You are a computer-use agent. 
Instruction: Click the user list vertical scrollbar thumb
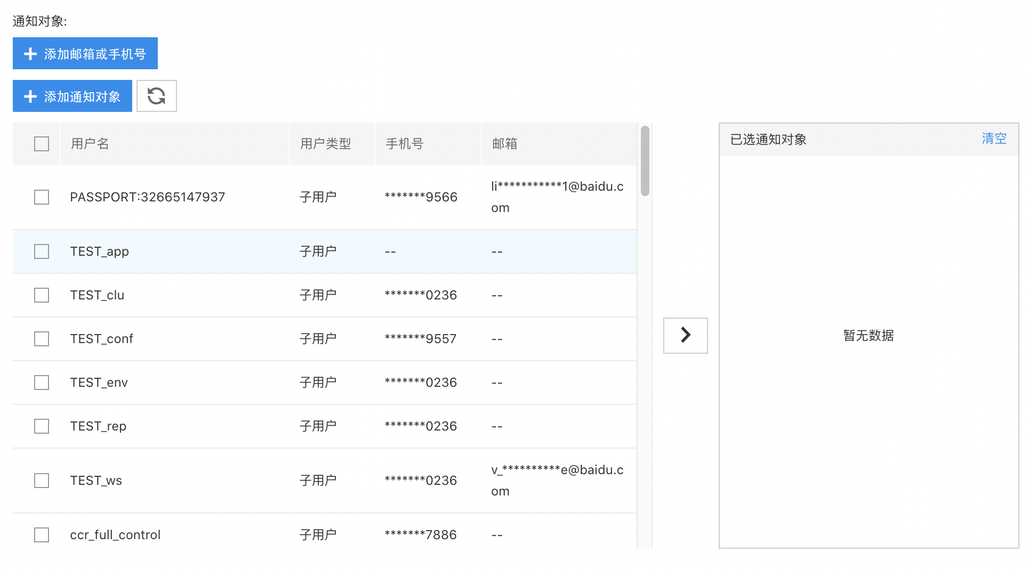[x=645, y=161]
